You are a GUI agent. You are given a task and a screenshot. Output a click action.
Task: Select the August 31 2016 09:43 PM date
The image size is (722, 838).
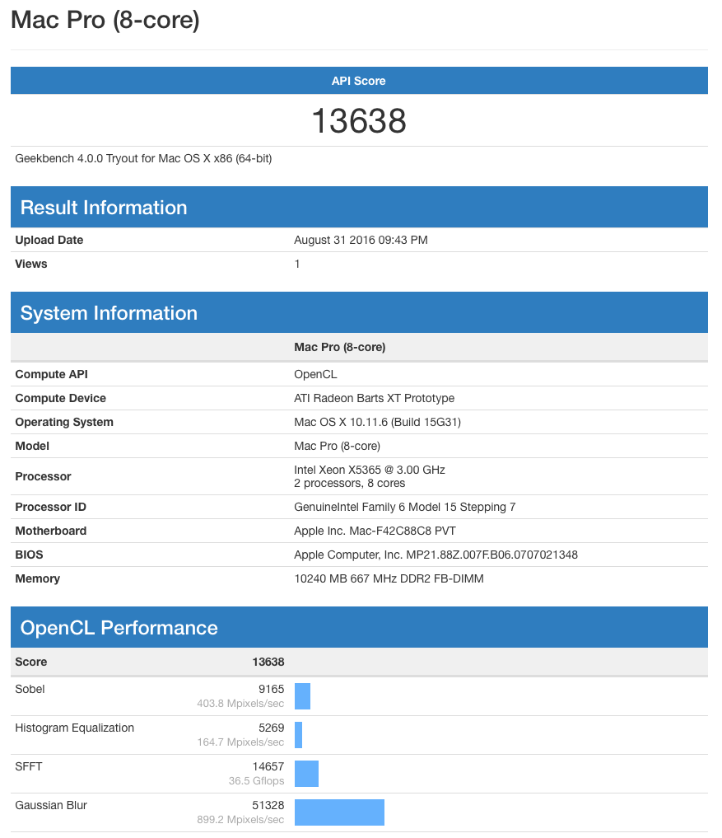(361, 240)
